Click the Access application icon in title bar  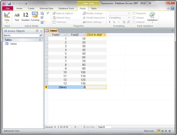coord(4,3)
